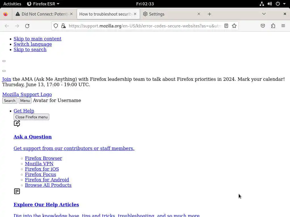Follow the Skip to search link
290x217 pixels.
click(x=30, y=49)
